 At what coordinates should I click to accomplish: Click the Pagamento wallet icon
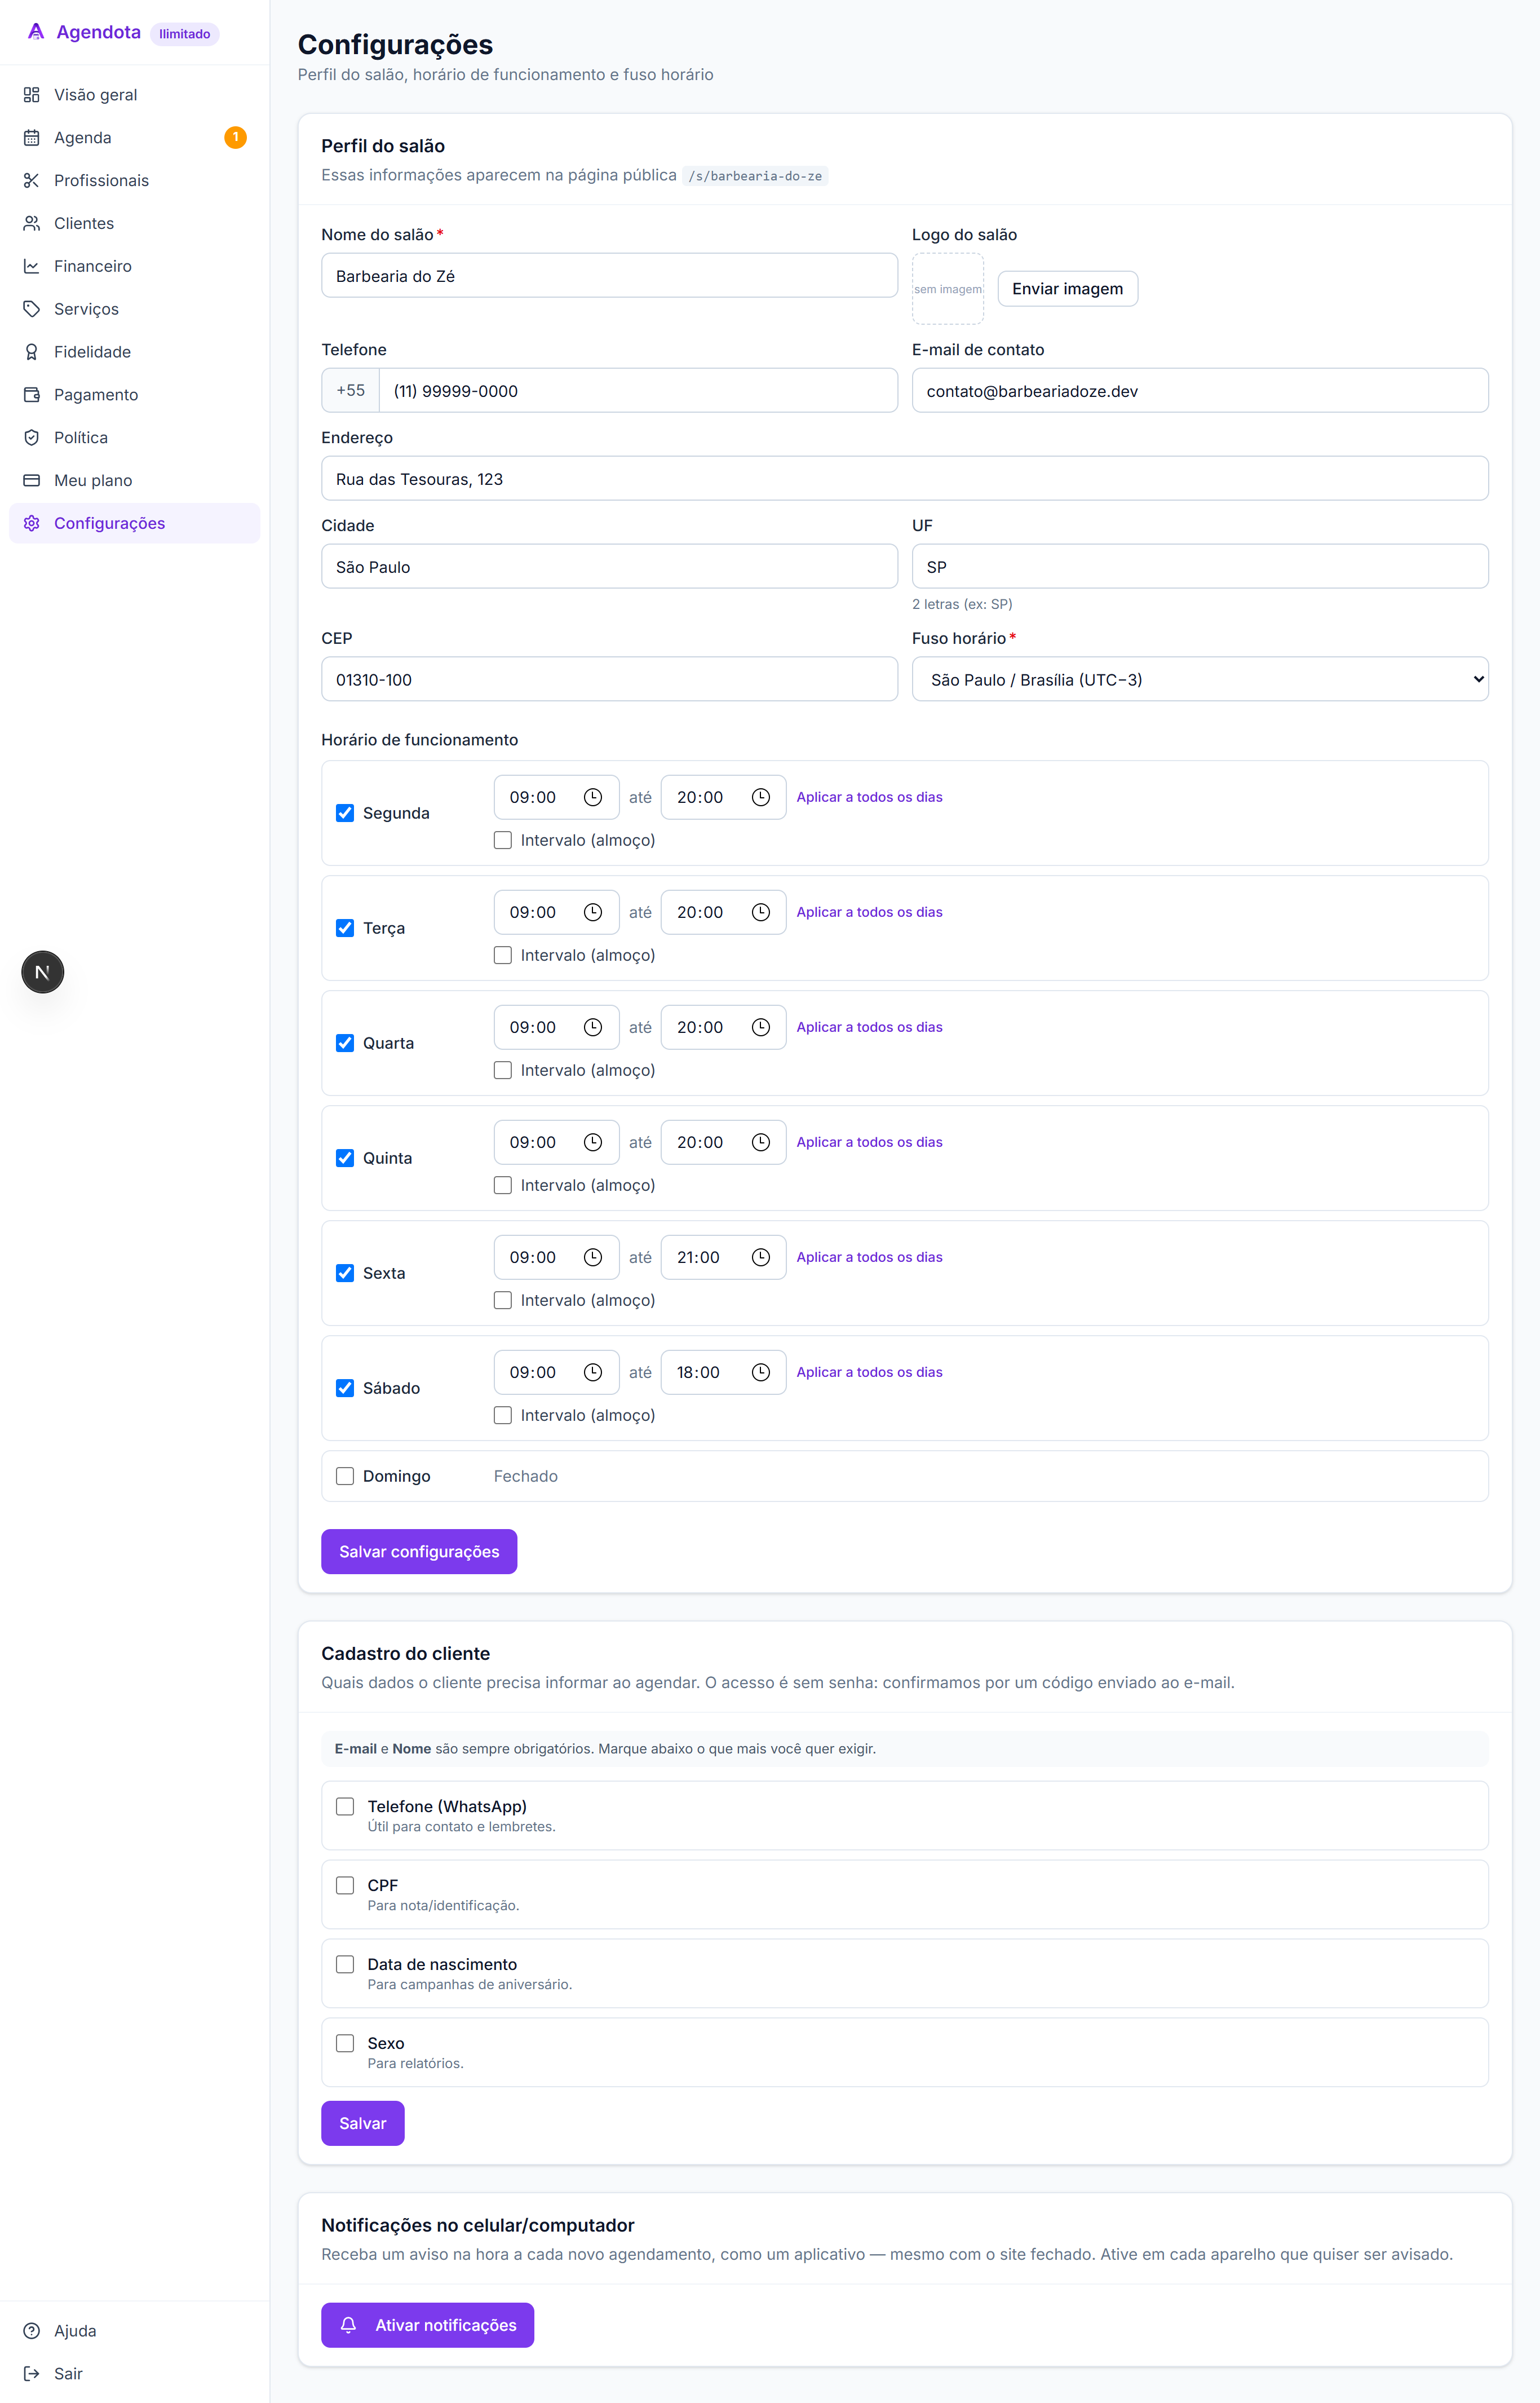32,395
